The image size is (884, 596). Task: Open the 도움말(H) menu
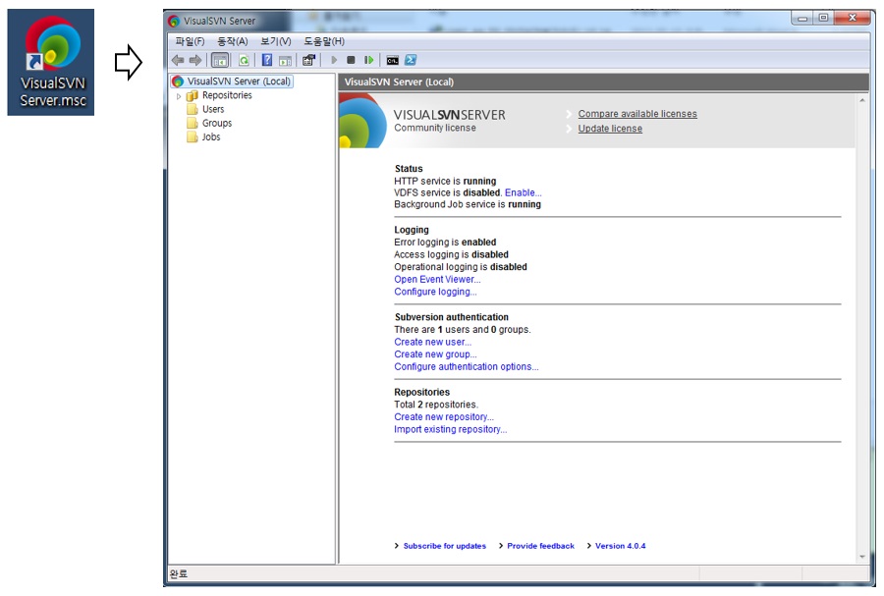coord(324,41)
